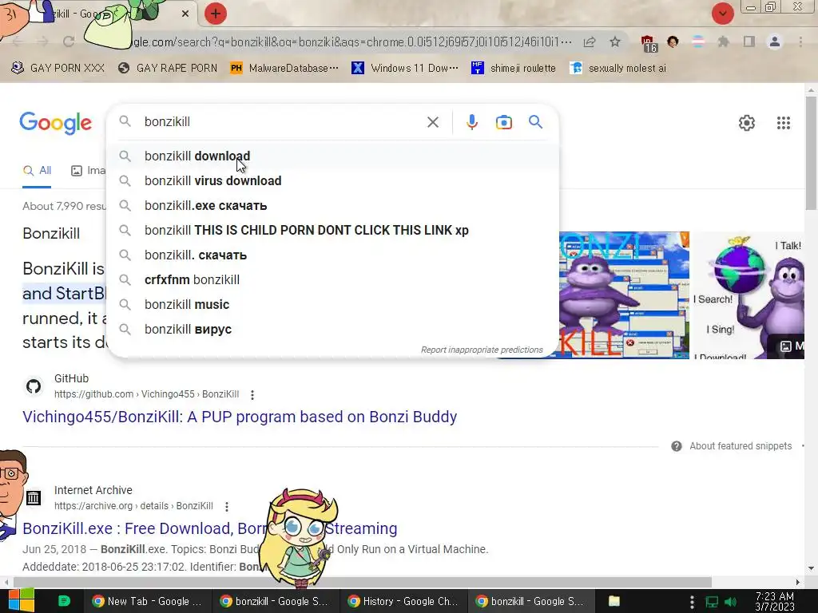Show hidden tray icons via the dots

tap(692, 602)
